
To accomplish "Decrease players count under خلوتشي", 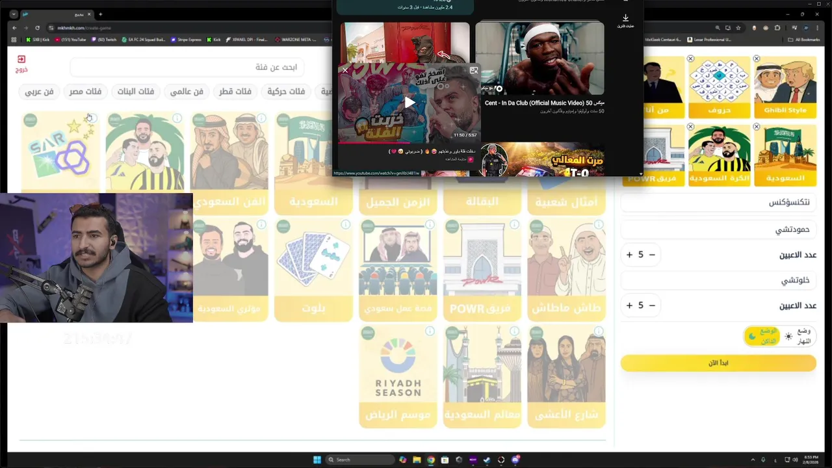I will [x=652, y=305].
